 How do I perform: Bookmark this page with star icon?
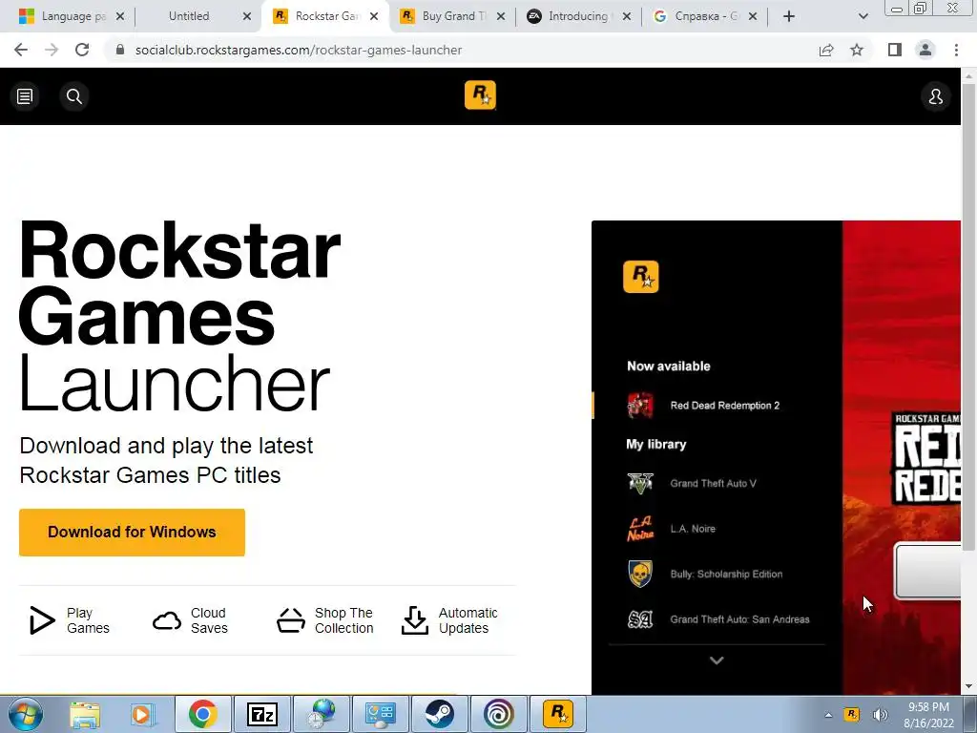858,50
